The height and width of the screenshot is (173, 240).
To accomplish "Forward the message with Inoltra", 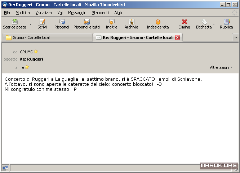I will click(111, 22).
